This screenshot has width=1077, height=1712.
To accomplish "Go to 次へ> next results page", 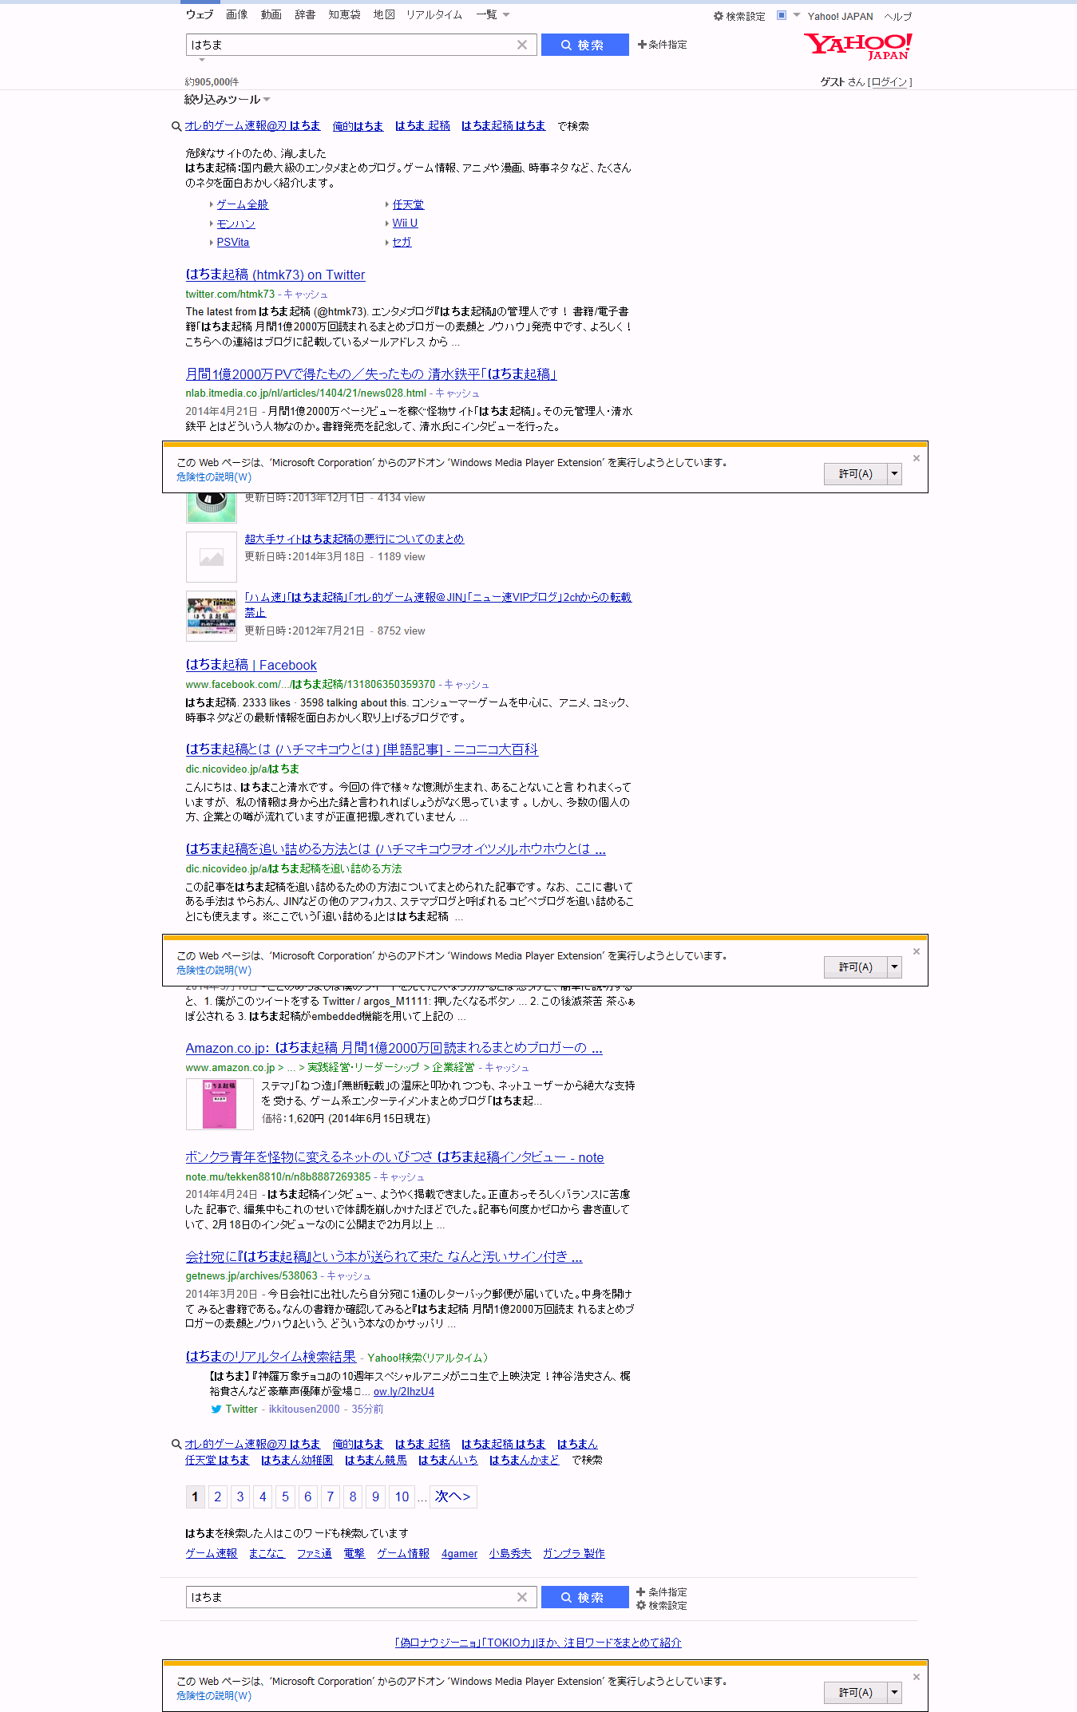I will (453, 1497).
